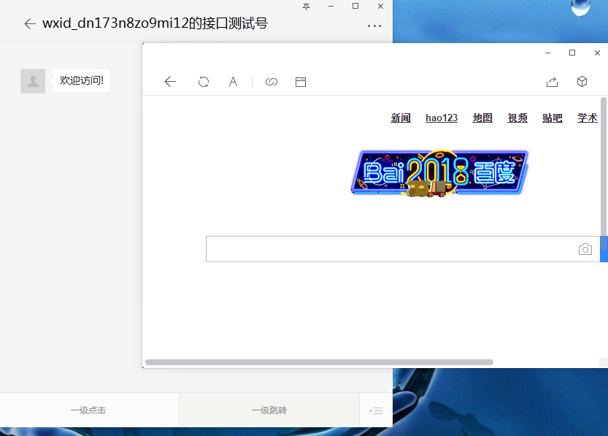Click the 欢迎访问! message bubble
This screenshot has width=608, height=436.
82,80
